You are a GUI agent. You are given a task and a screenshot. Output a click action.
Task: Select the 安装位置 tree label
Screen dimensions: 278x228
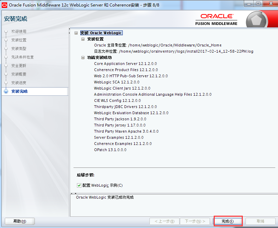95,39
